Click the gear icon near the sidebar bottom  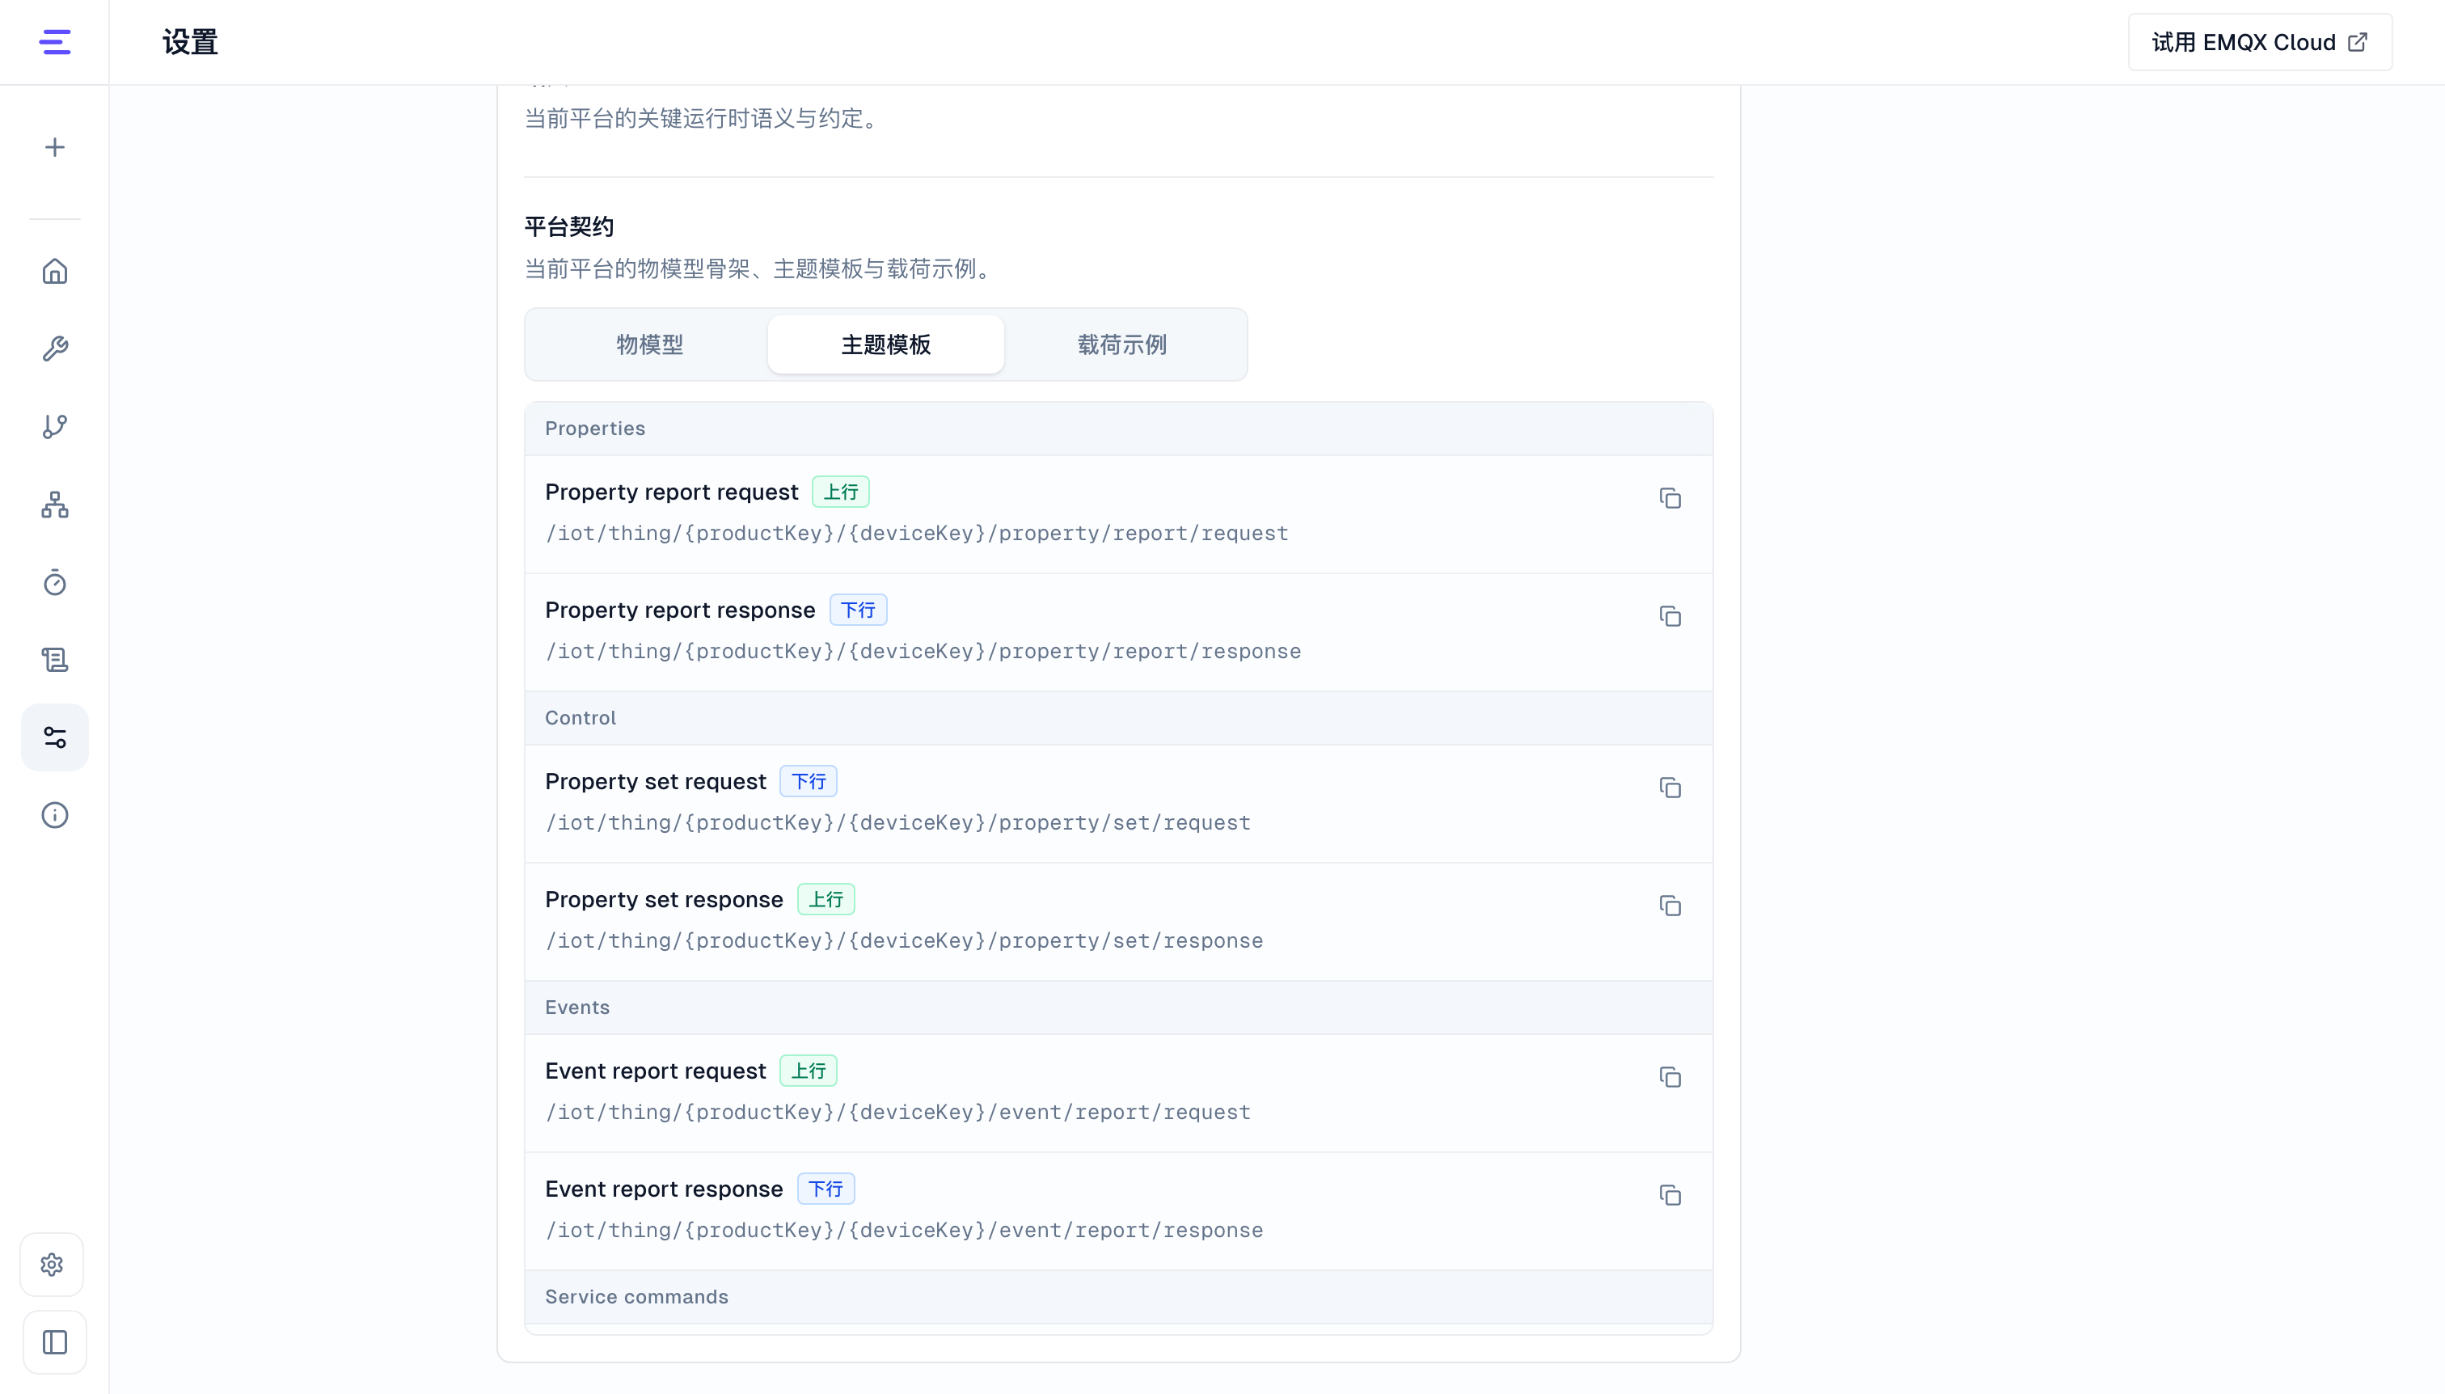[x=52, y=1265]
